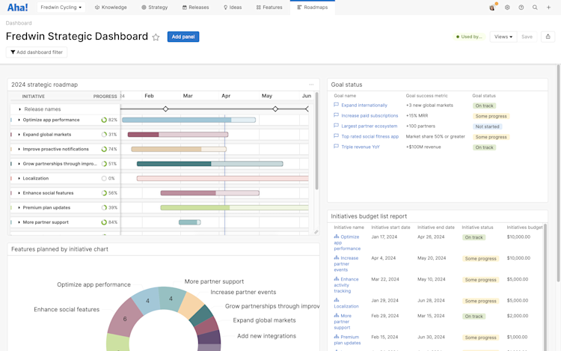Click the first release milestone diamond in February
Screen dimensions: 561x351
(165, 109)
